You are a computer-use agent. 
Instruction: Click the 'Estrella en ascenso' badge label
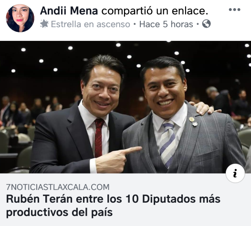[91, 24]
